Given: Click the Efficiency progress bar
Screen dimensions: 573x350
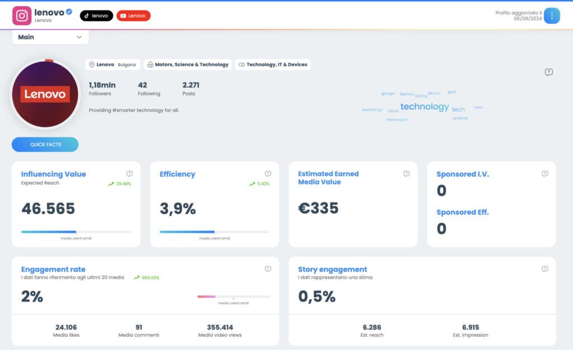Looking at the screenshot, I should point(214,232).
